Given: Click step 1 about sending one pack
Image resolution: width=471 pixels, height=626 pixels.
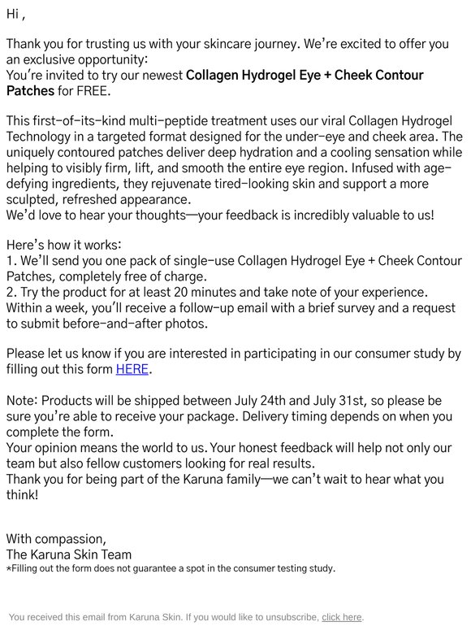Looking at the screenshot, I should pos(234,268).
